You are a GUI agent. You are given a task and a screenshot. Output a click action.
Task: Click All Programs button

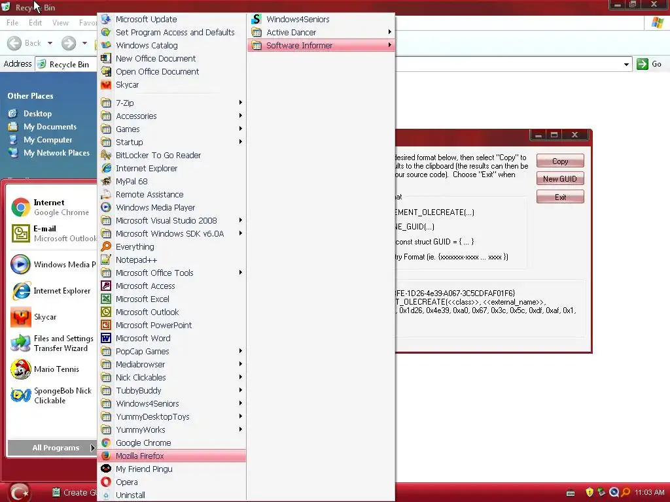52,448
